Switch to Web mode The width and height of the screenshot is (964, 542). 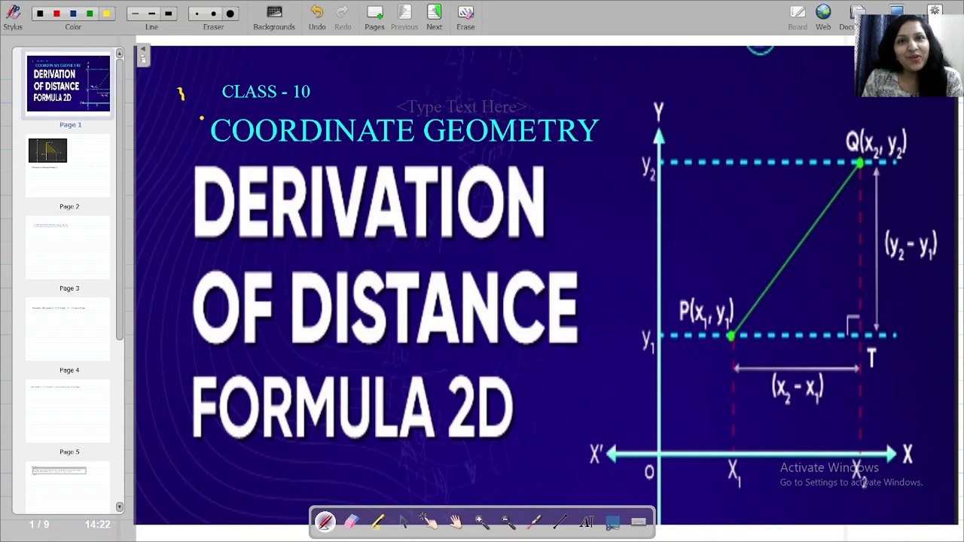(x=823, y=17)
